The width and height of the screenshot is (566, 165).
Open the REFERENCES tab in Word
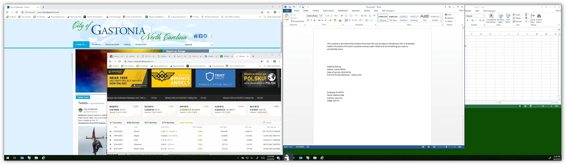(x=343, y=11)
